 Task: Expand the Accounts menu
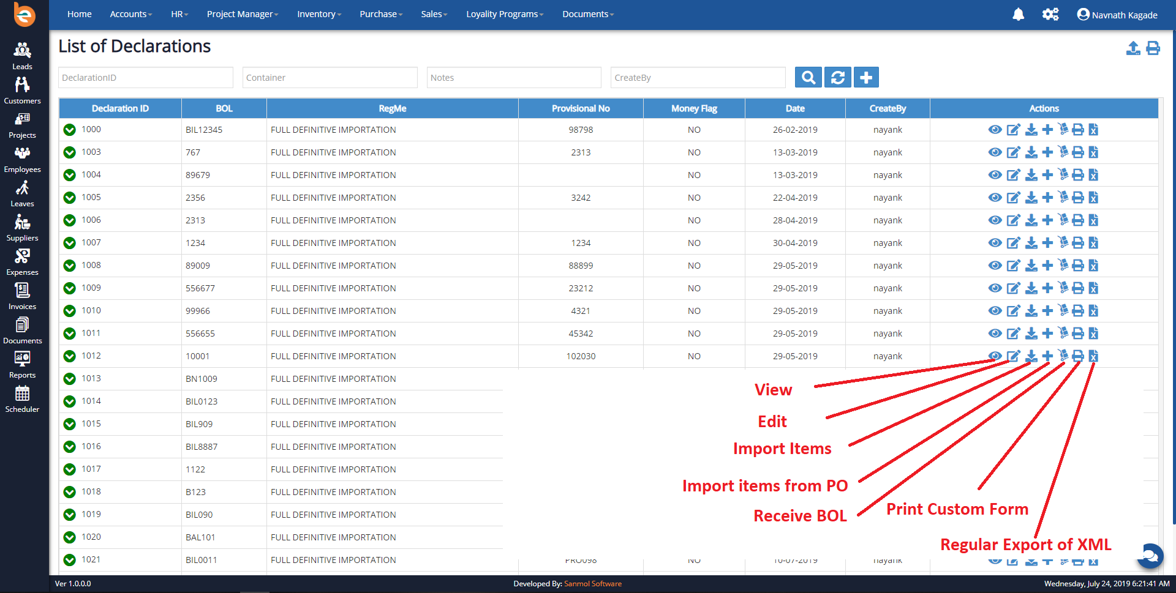pyautogui.click(x=131, y=14)
